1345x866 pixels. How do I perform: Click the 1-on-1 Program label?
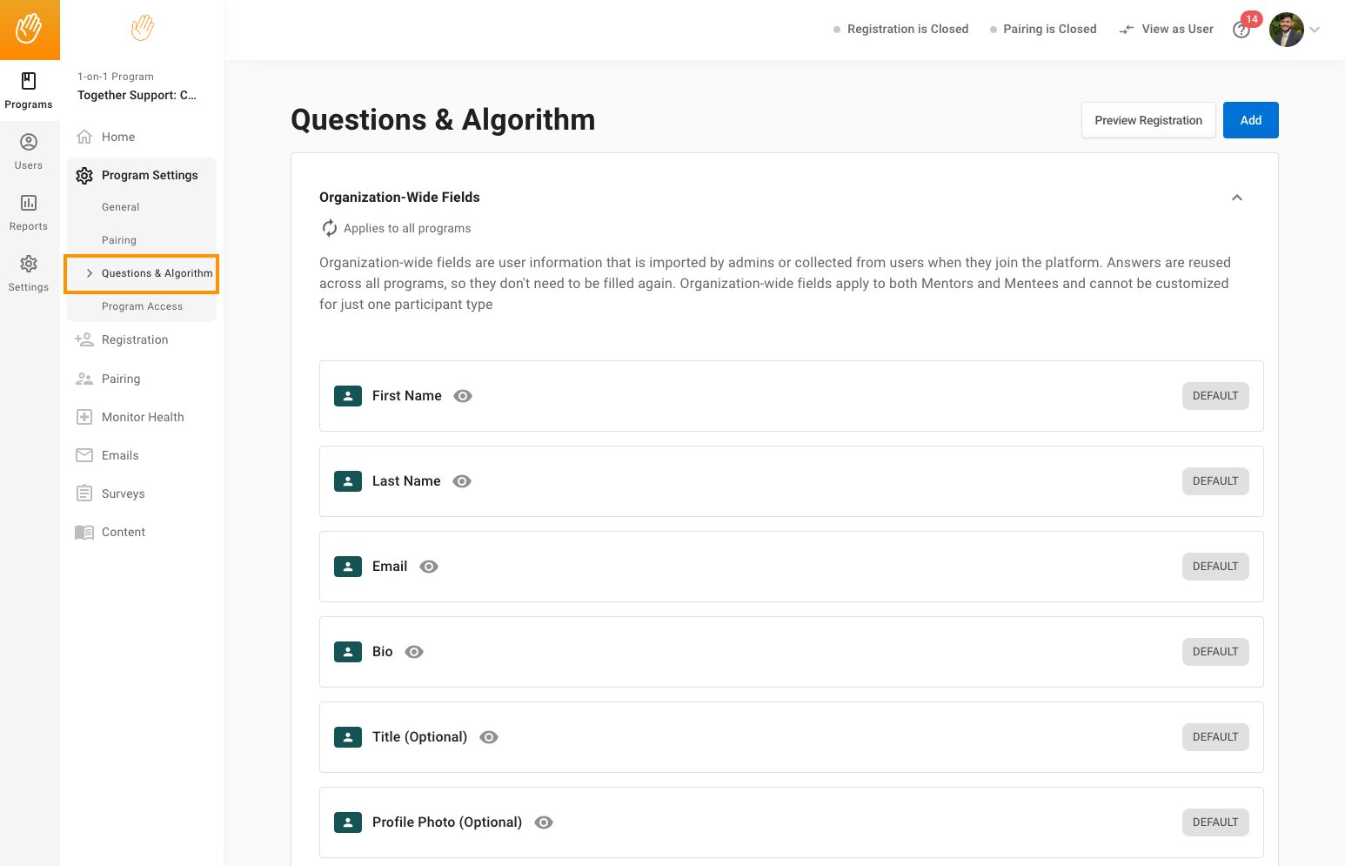click(116, 77)
